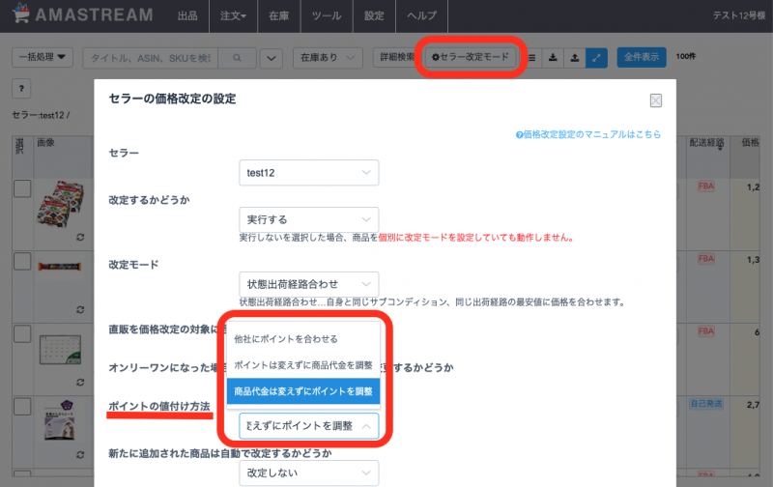
Task: Open the ヘルプ menu
Action: (422, 15)
